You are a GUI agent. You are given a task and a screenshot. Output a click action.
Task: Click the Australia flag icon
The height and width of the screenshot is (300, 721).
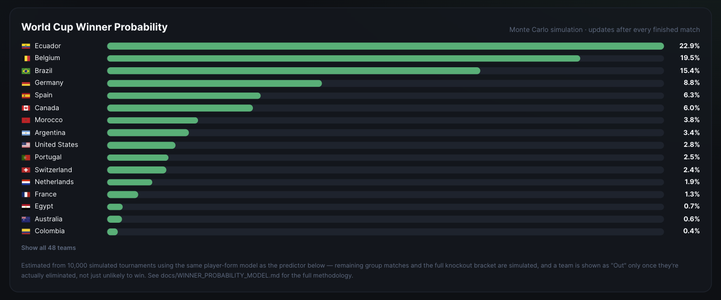pyautogui.click(x=26, y=219)
